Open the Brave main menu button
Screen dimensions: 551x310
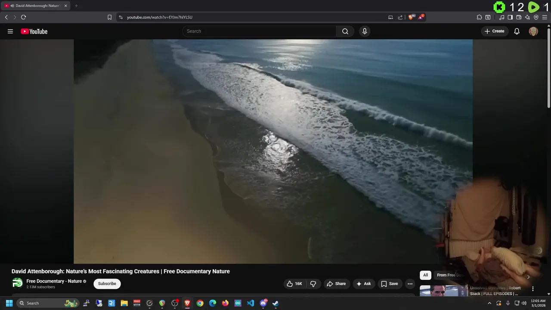(x=545, y=17)
